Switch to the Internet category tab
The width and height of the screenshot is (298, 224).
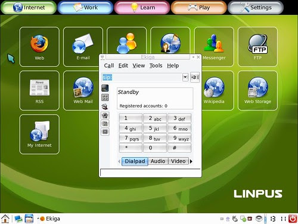[29, 8]
